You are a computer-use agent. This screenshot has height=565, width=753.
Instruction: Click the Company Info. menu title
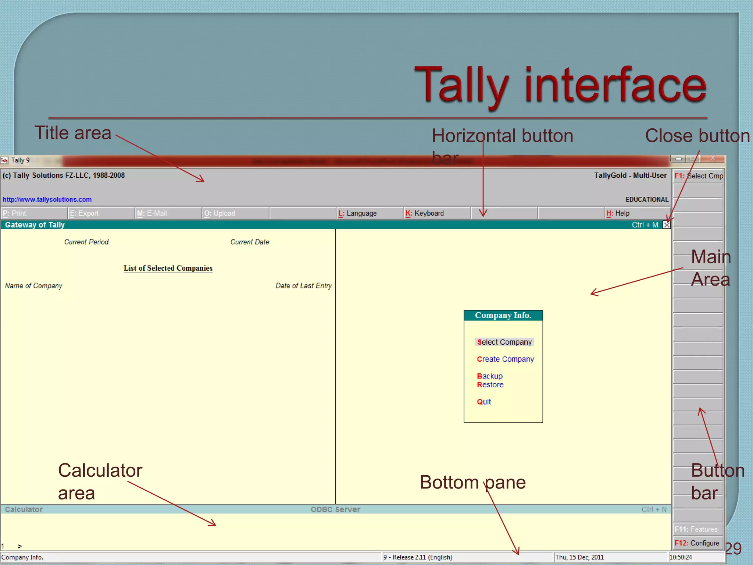[x=503, y=315]
